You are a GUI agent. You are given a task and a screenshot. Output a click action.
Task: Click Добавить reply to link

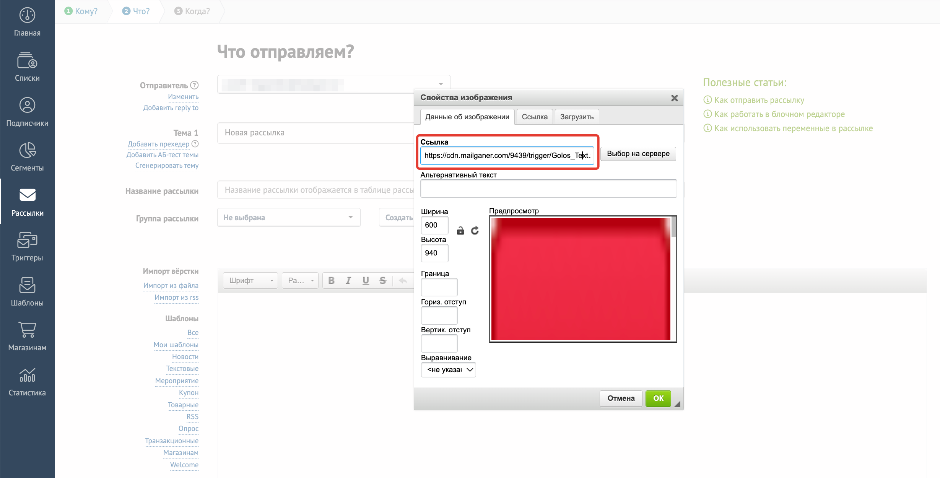[x=171, y=108]
